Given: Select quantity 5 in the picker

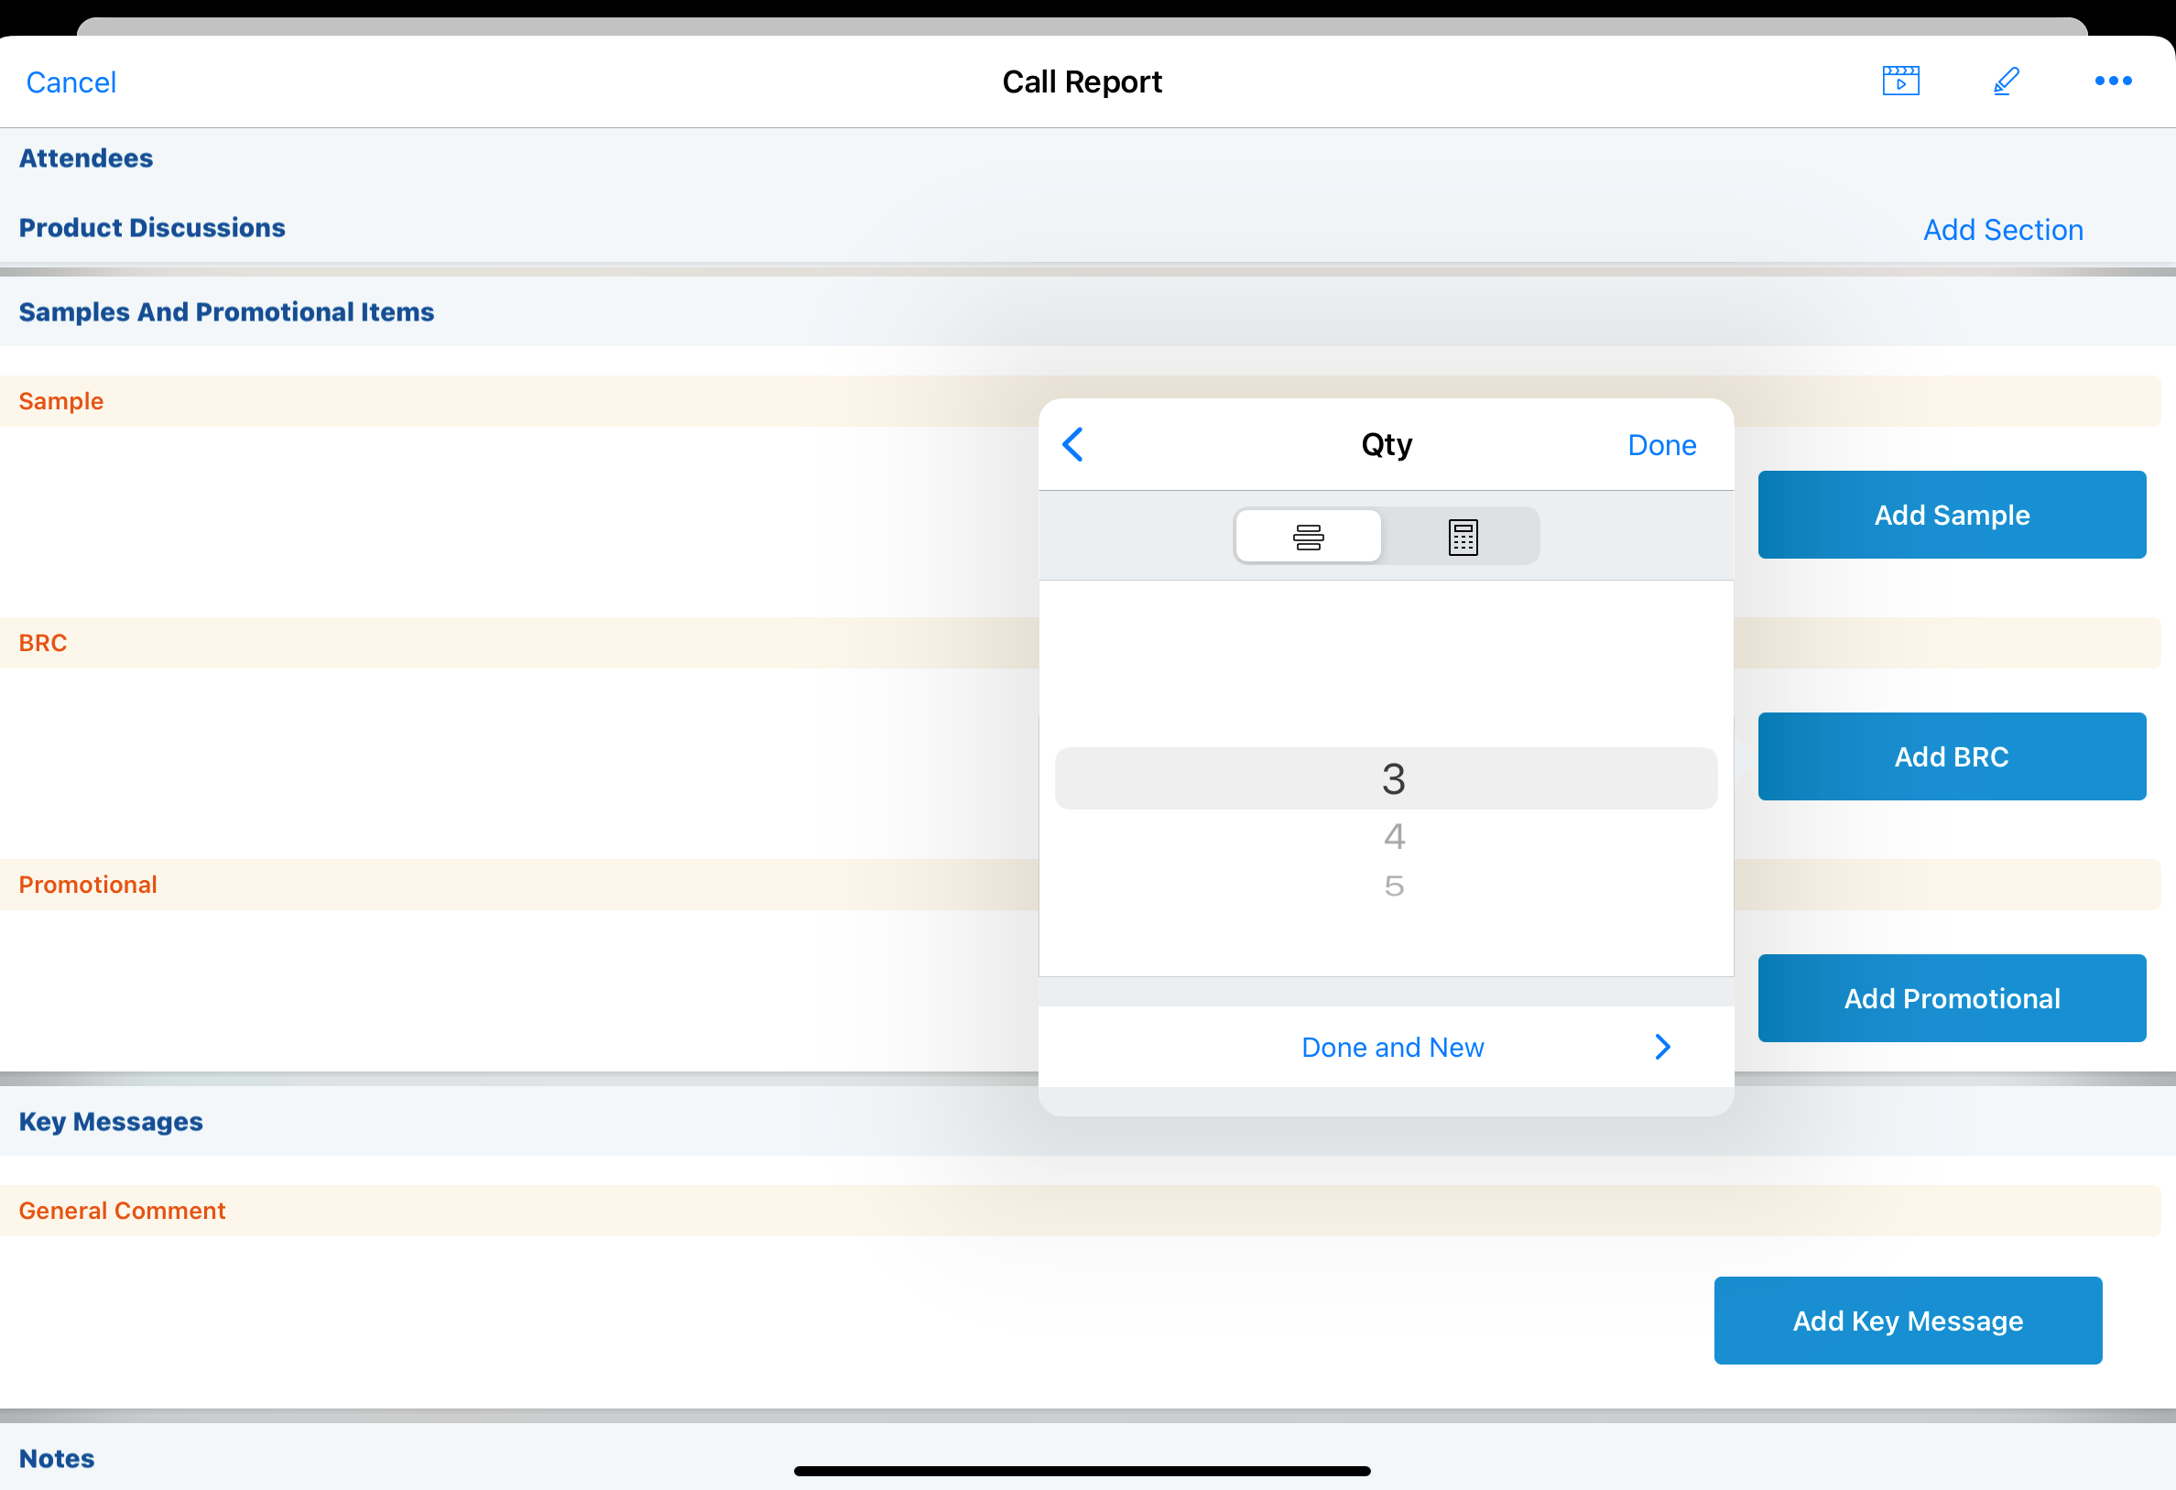Looking at the screenshot, I should [1393, 886].
